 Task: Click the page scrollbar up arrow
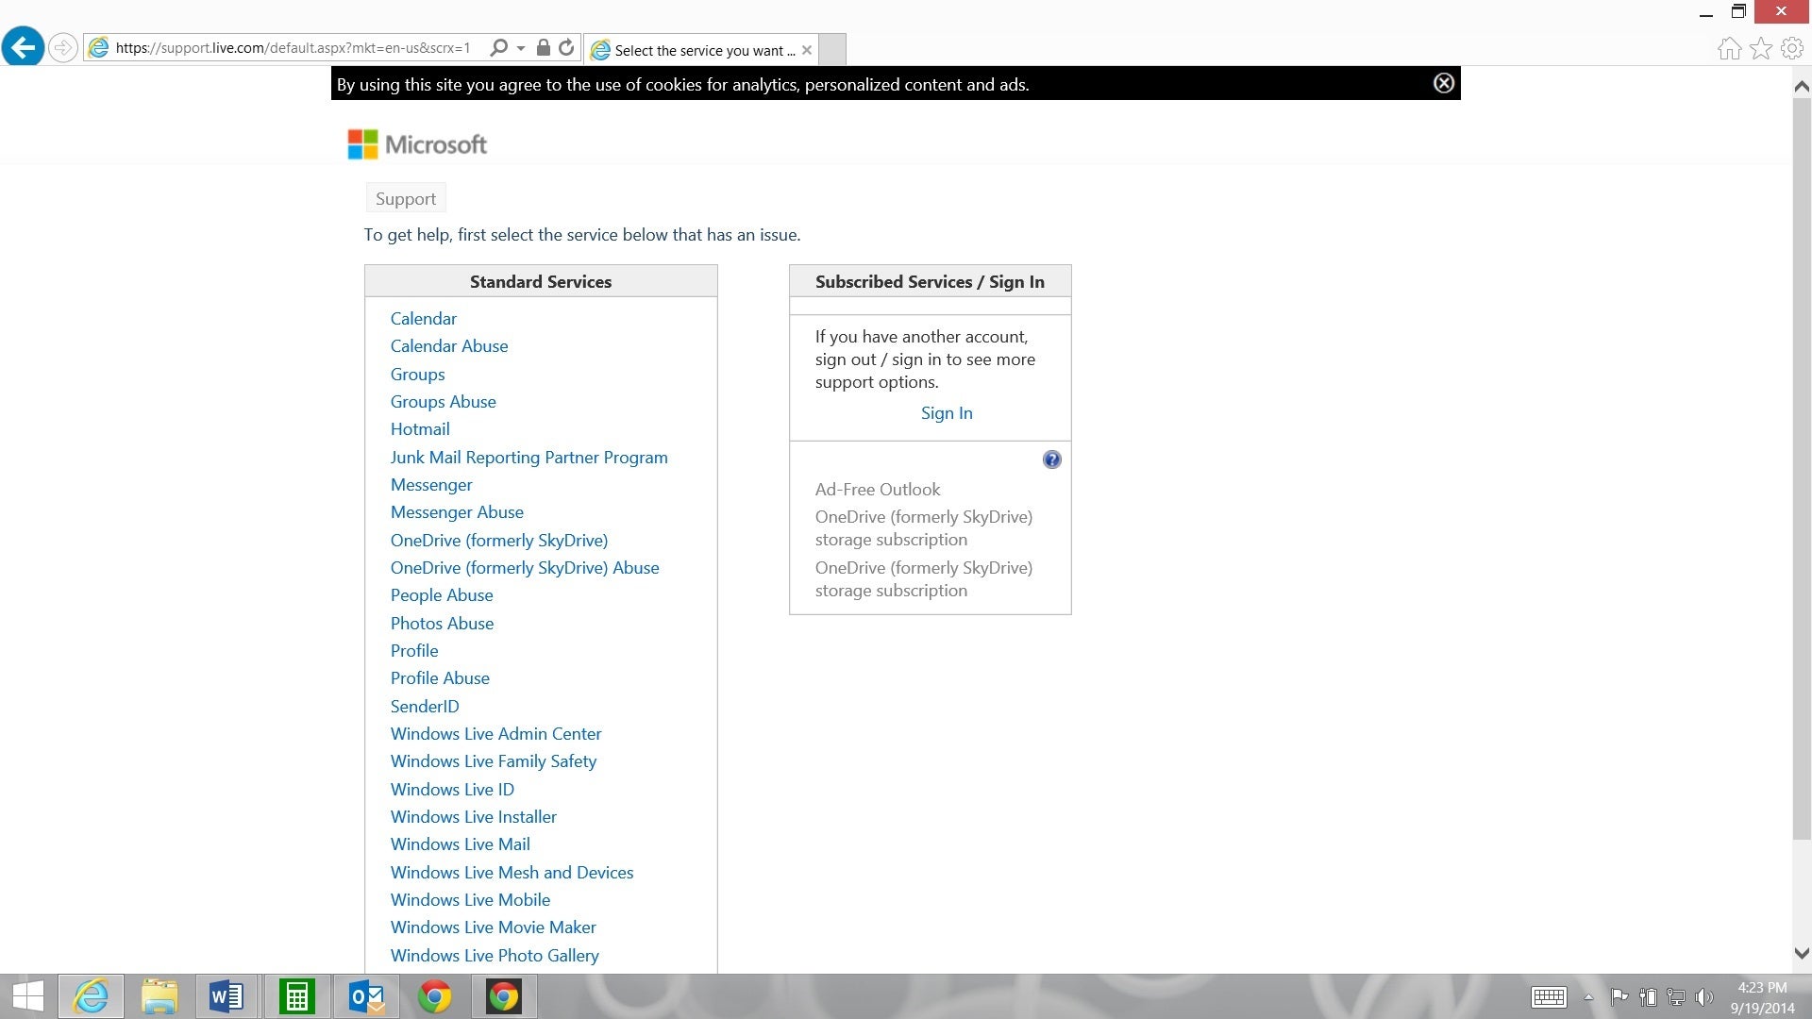tap(1802, 86)
